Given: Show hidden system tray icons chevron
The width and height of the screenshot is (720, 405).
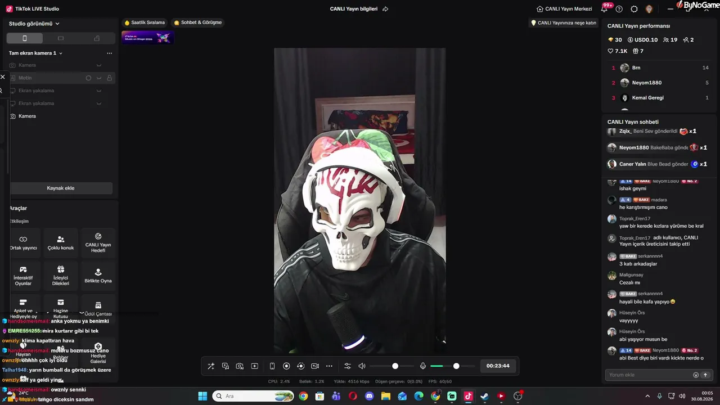Looking at the screenshot, I should pyautogui.click(x=647, y=396).
